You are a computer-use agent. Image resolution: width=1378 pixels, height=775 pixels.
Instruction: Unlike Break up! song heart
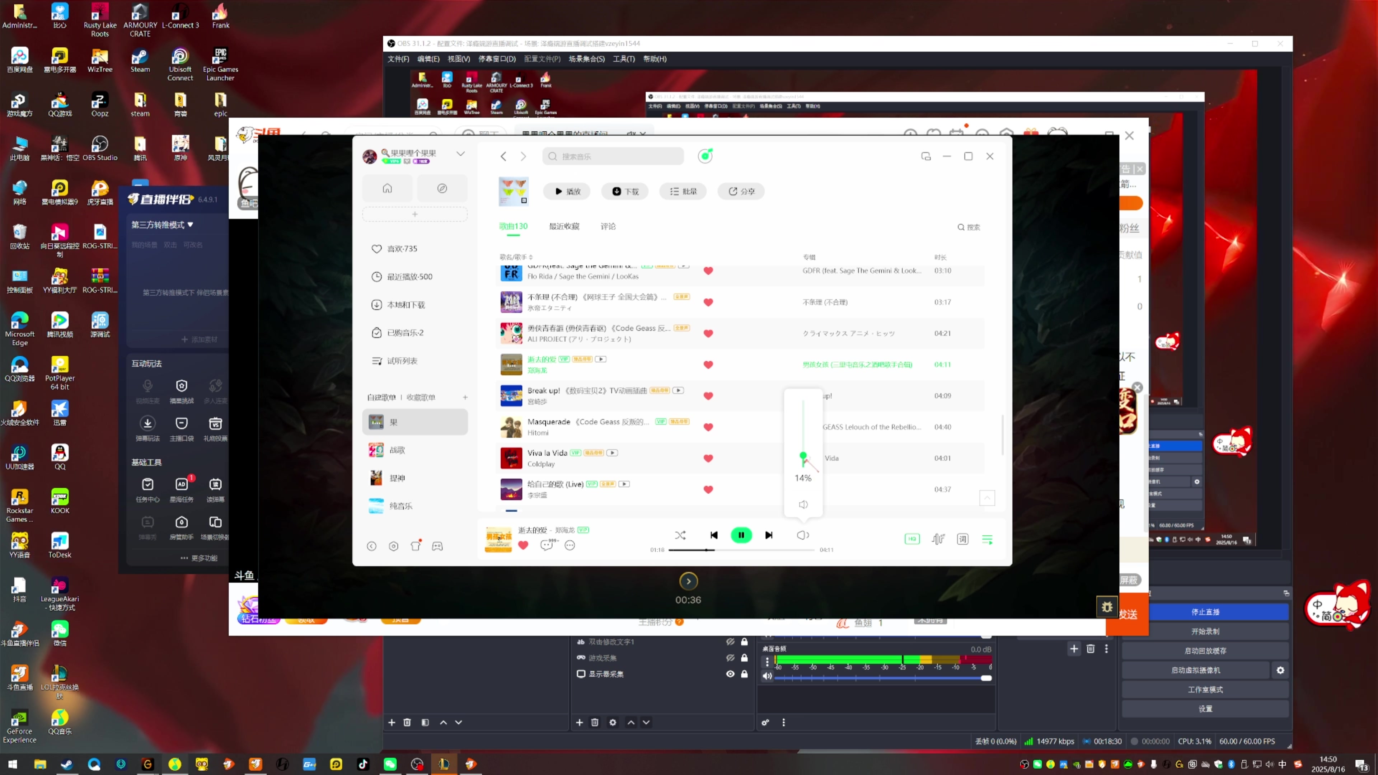[x=708, y=396]
